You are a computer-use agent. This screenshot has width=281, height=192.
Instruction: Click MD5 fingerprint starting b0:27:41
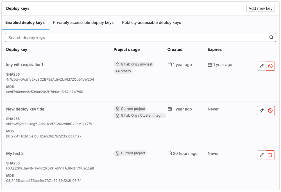(44, 136)
